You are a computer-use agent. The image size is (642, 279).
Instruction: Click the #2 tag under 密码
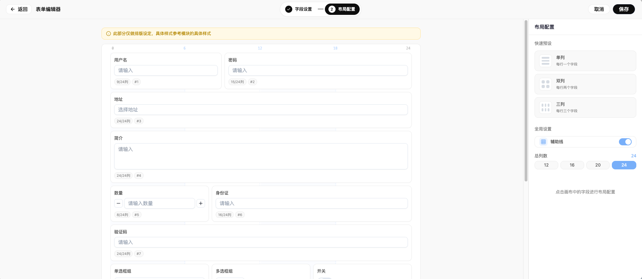pyautogui.click(x=252, y=82)
